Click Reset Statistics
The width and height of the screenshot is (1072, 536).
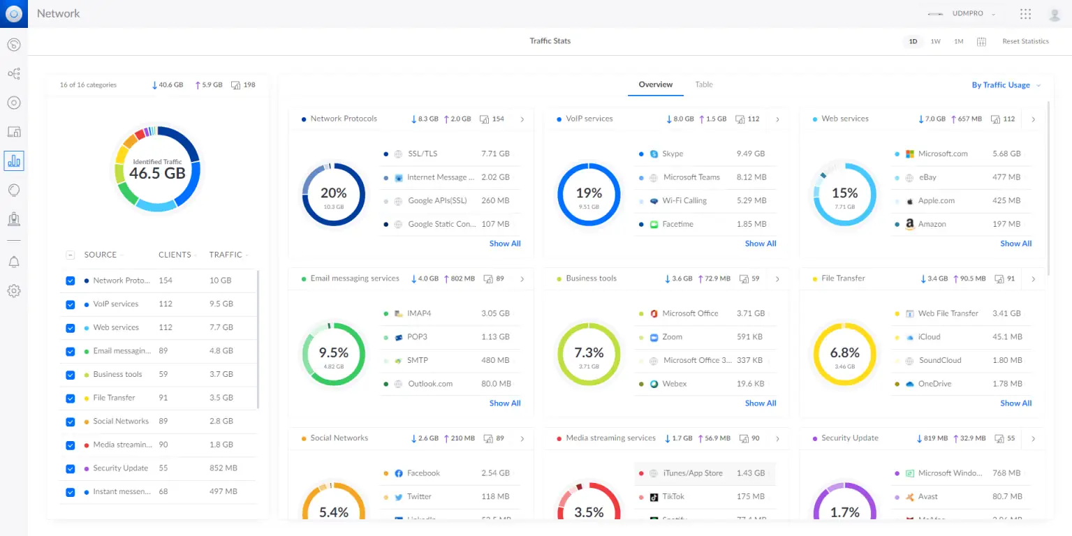[1025, 42]
